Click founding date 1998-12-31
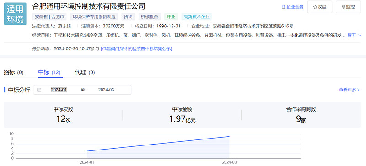This screenshot has height=166, width=366. (168, 26)
